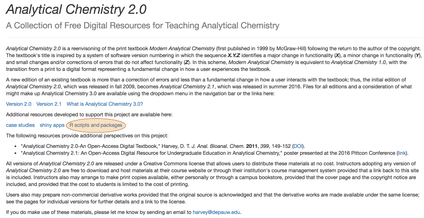Image resolution: width=424 pixels, height=218 pixels.
Task: Click the "Additional resources developed to support" line
Action: [x=89, y=115]
